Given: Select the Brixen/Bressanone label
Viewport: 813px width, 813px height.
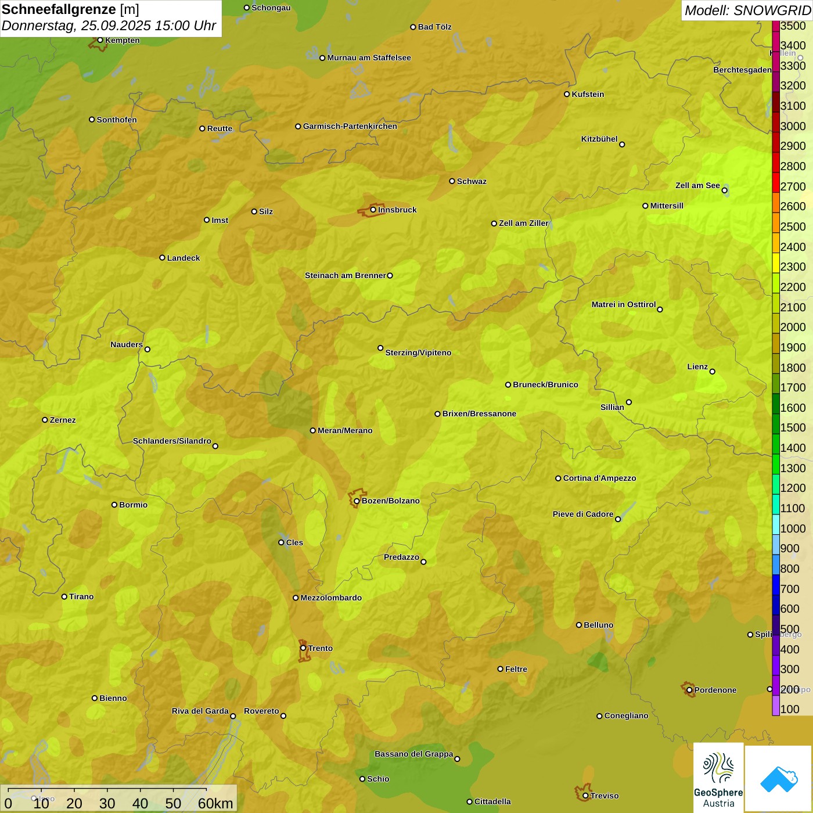Looking at the screenshot, I should [479, 413].
